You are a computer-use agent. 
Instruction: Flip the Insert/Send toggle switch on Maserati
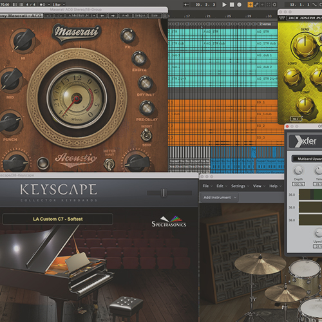coord(146,135)
